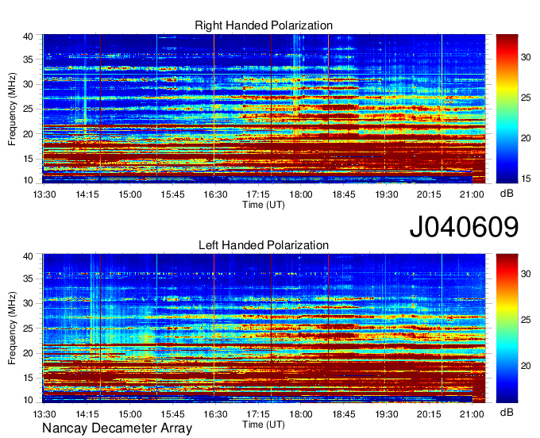Click the Left Handed Polarization spectrogram
This screenshot has height=438, width=540.
264,328
